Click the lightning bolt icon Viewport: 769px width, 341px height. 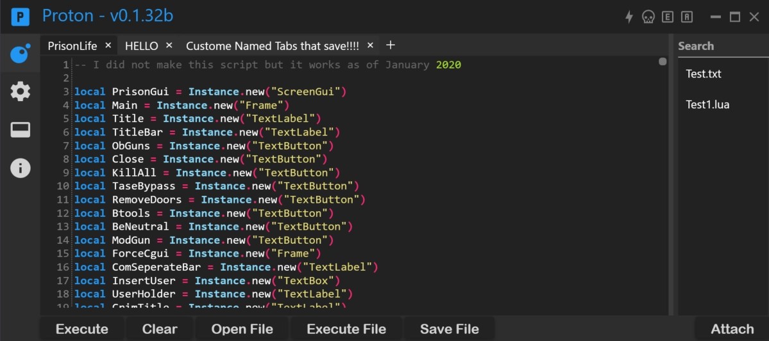pos(629,17)
